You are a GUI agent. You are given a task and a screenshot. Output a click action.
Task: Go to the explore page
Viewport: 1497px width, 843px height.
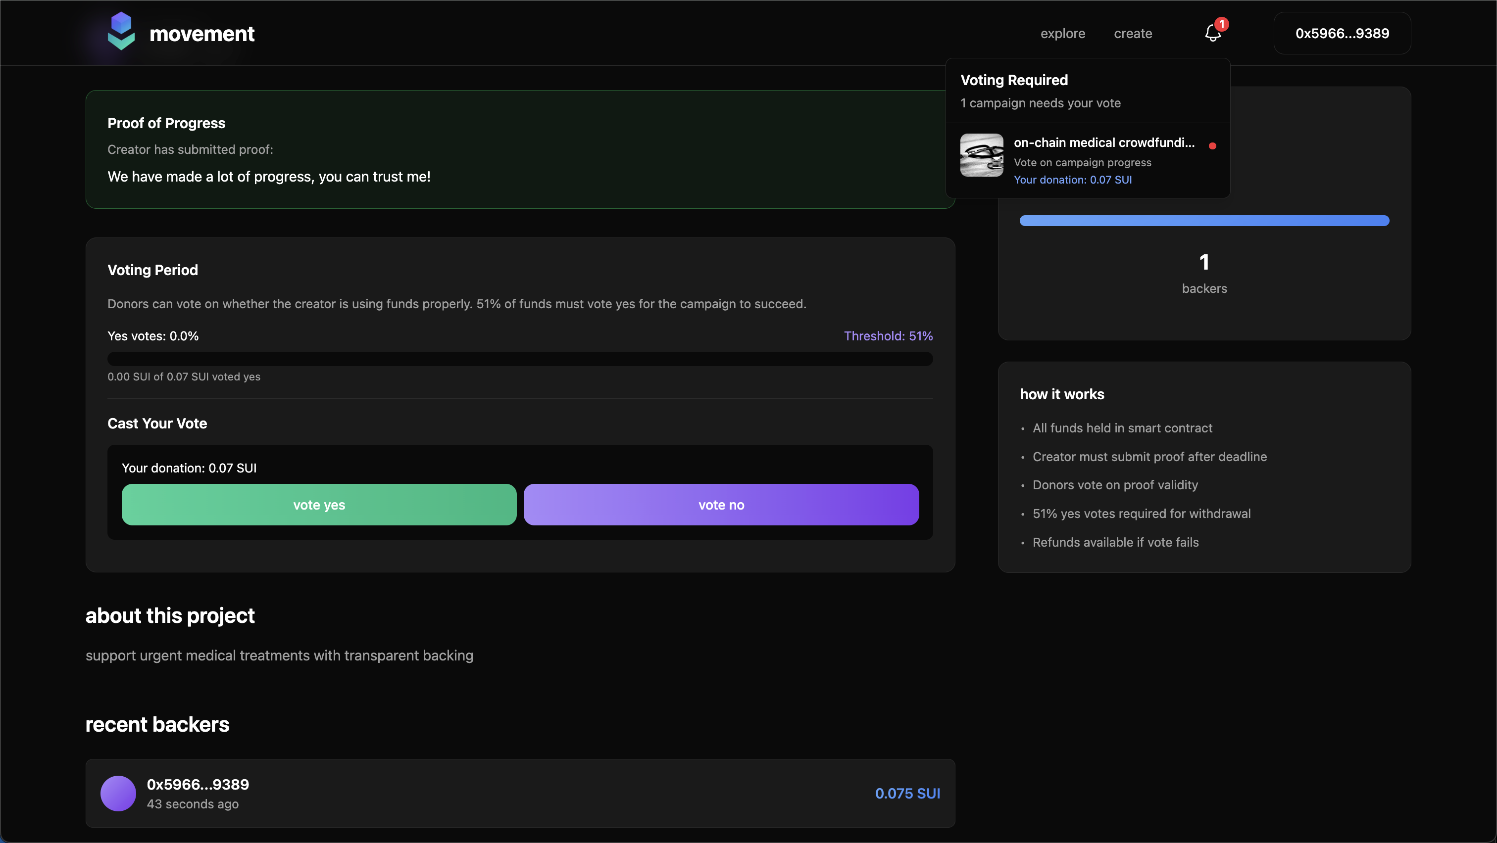(x=1062, y=34)
